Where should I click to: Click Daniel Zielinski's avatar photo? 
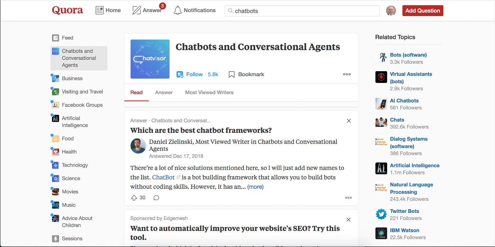pos(138,146)
